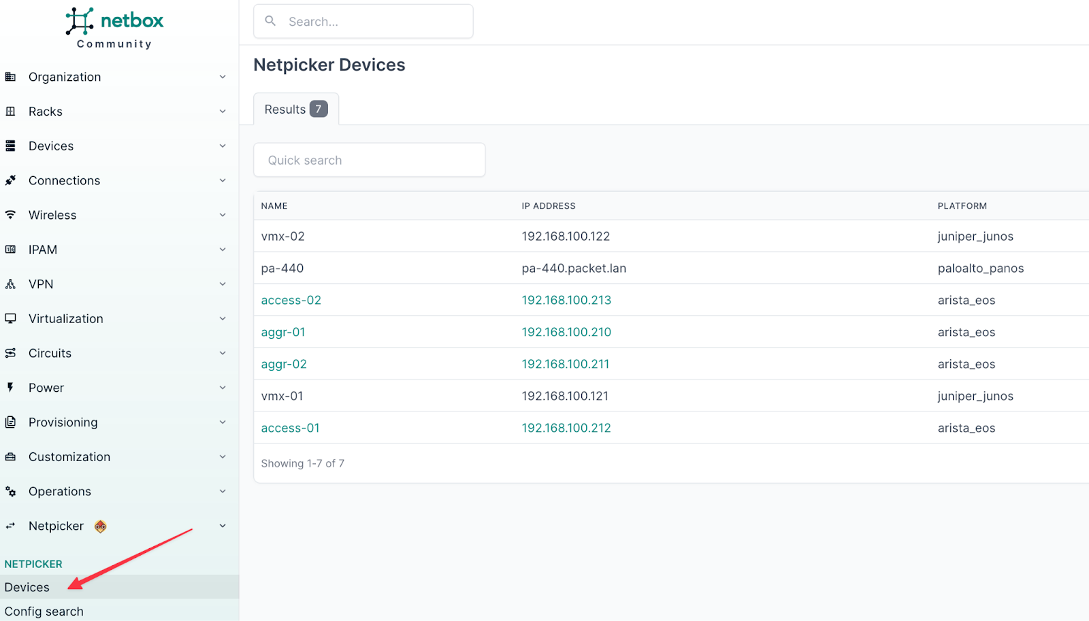
Task: Open IP address 192.168.100.213 link
Action: point(566,300)
